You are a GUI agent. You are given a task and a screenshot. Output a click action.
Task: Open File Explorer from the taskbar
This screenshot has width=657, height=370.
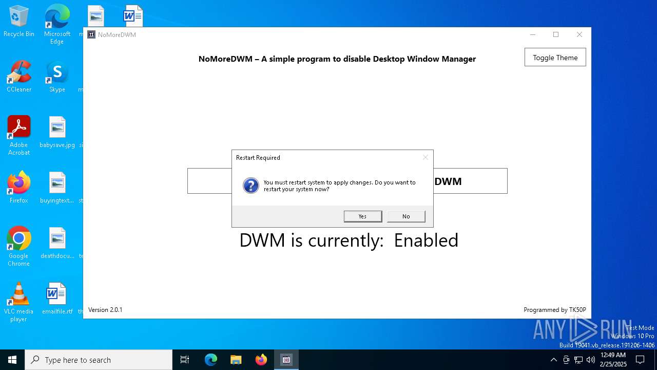click(x=236, y=360)
